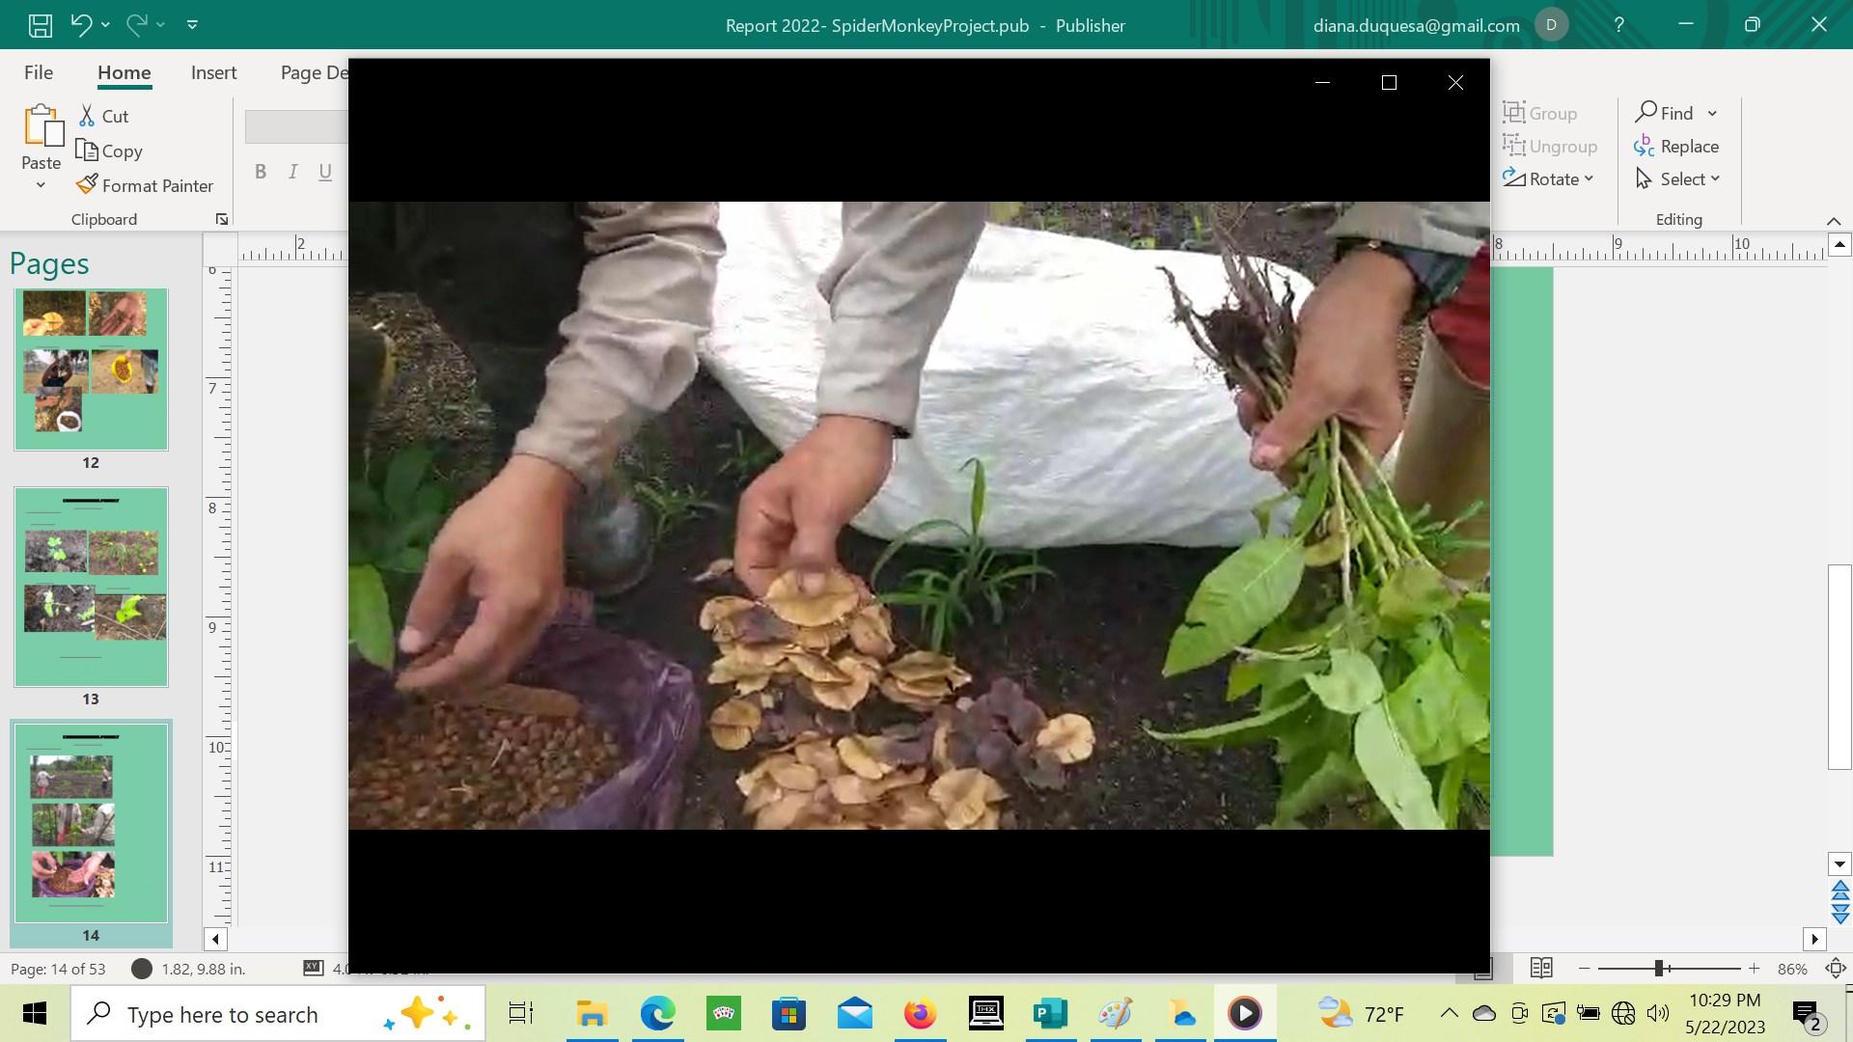
Task: Toggle Bold formatting button
Action: [260, 172]
